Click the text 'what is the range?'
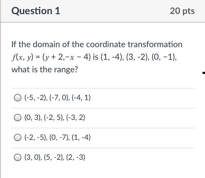Screen dimensions: 205x178 (x=45, y=69)
